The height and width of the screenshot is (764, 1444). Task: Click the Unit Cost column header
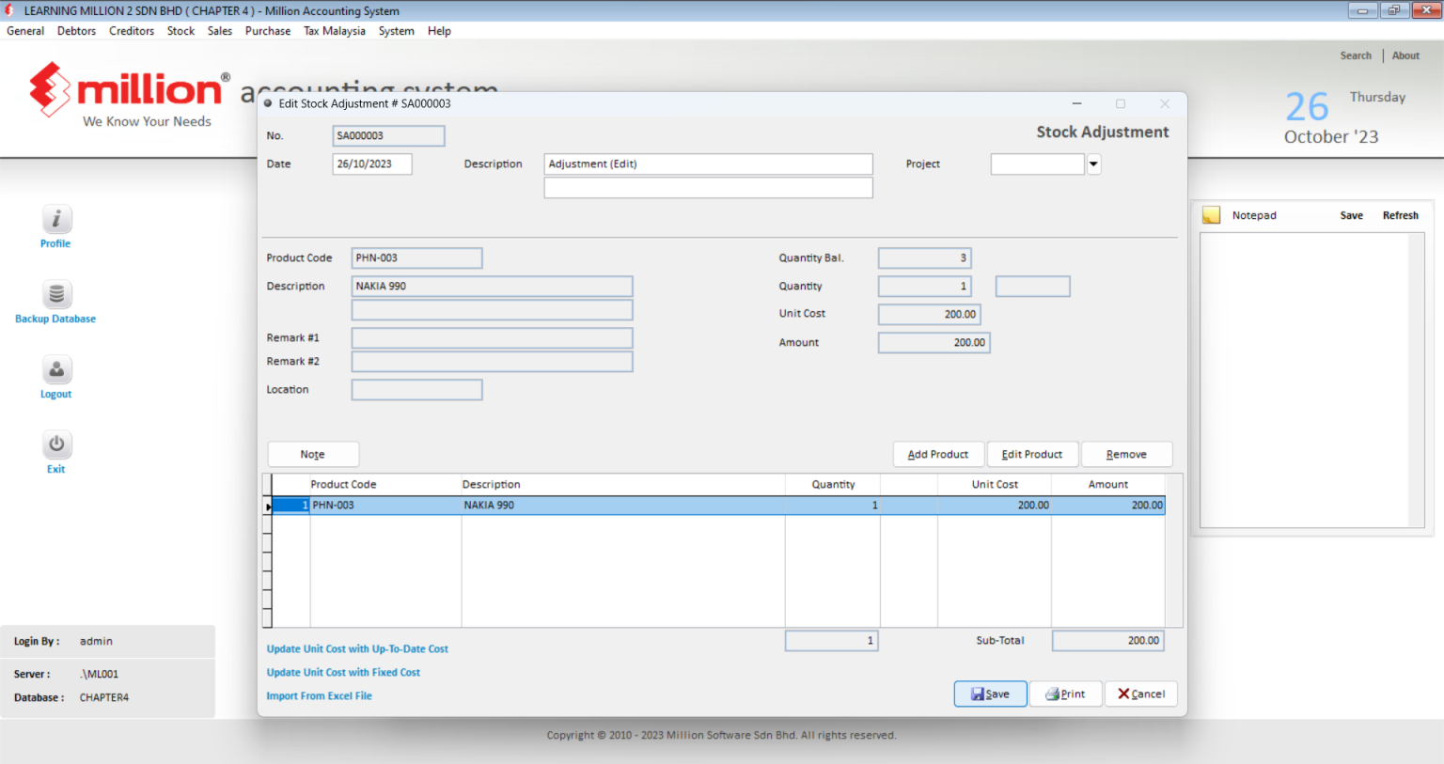pos(995,485)
